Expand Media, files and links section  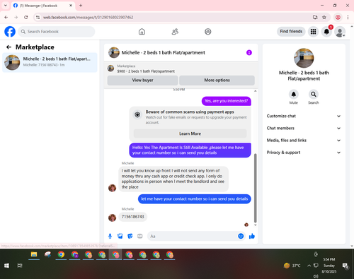pyautogui.click(x=304, y=141)
